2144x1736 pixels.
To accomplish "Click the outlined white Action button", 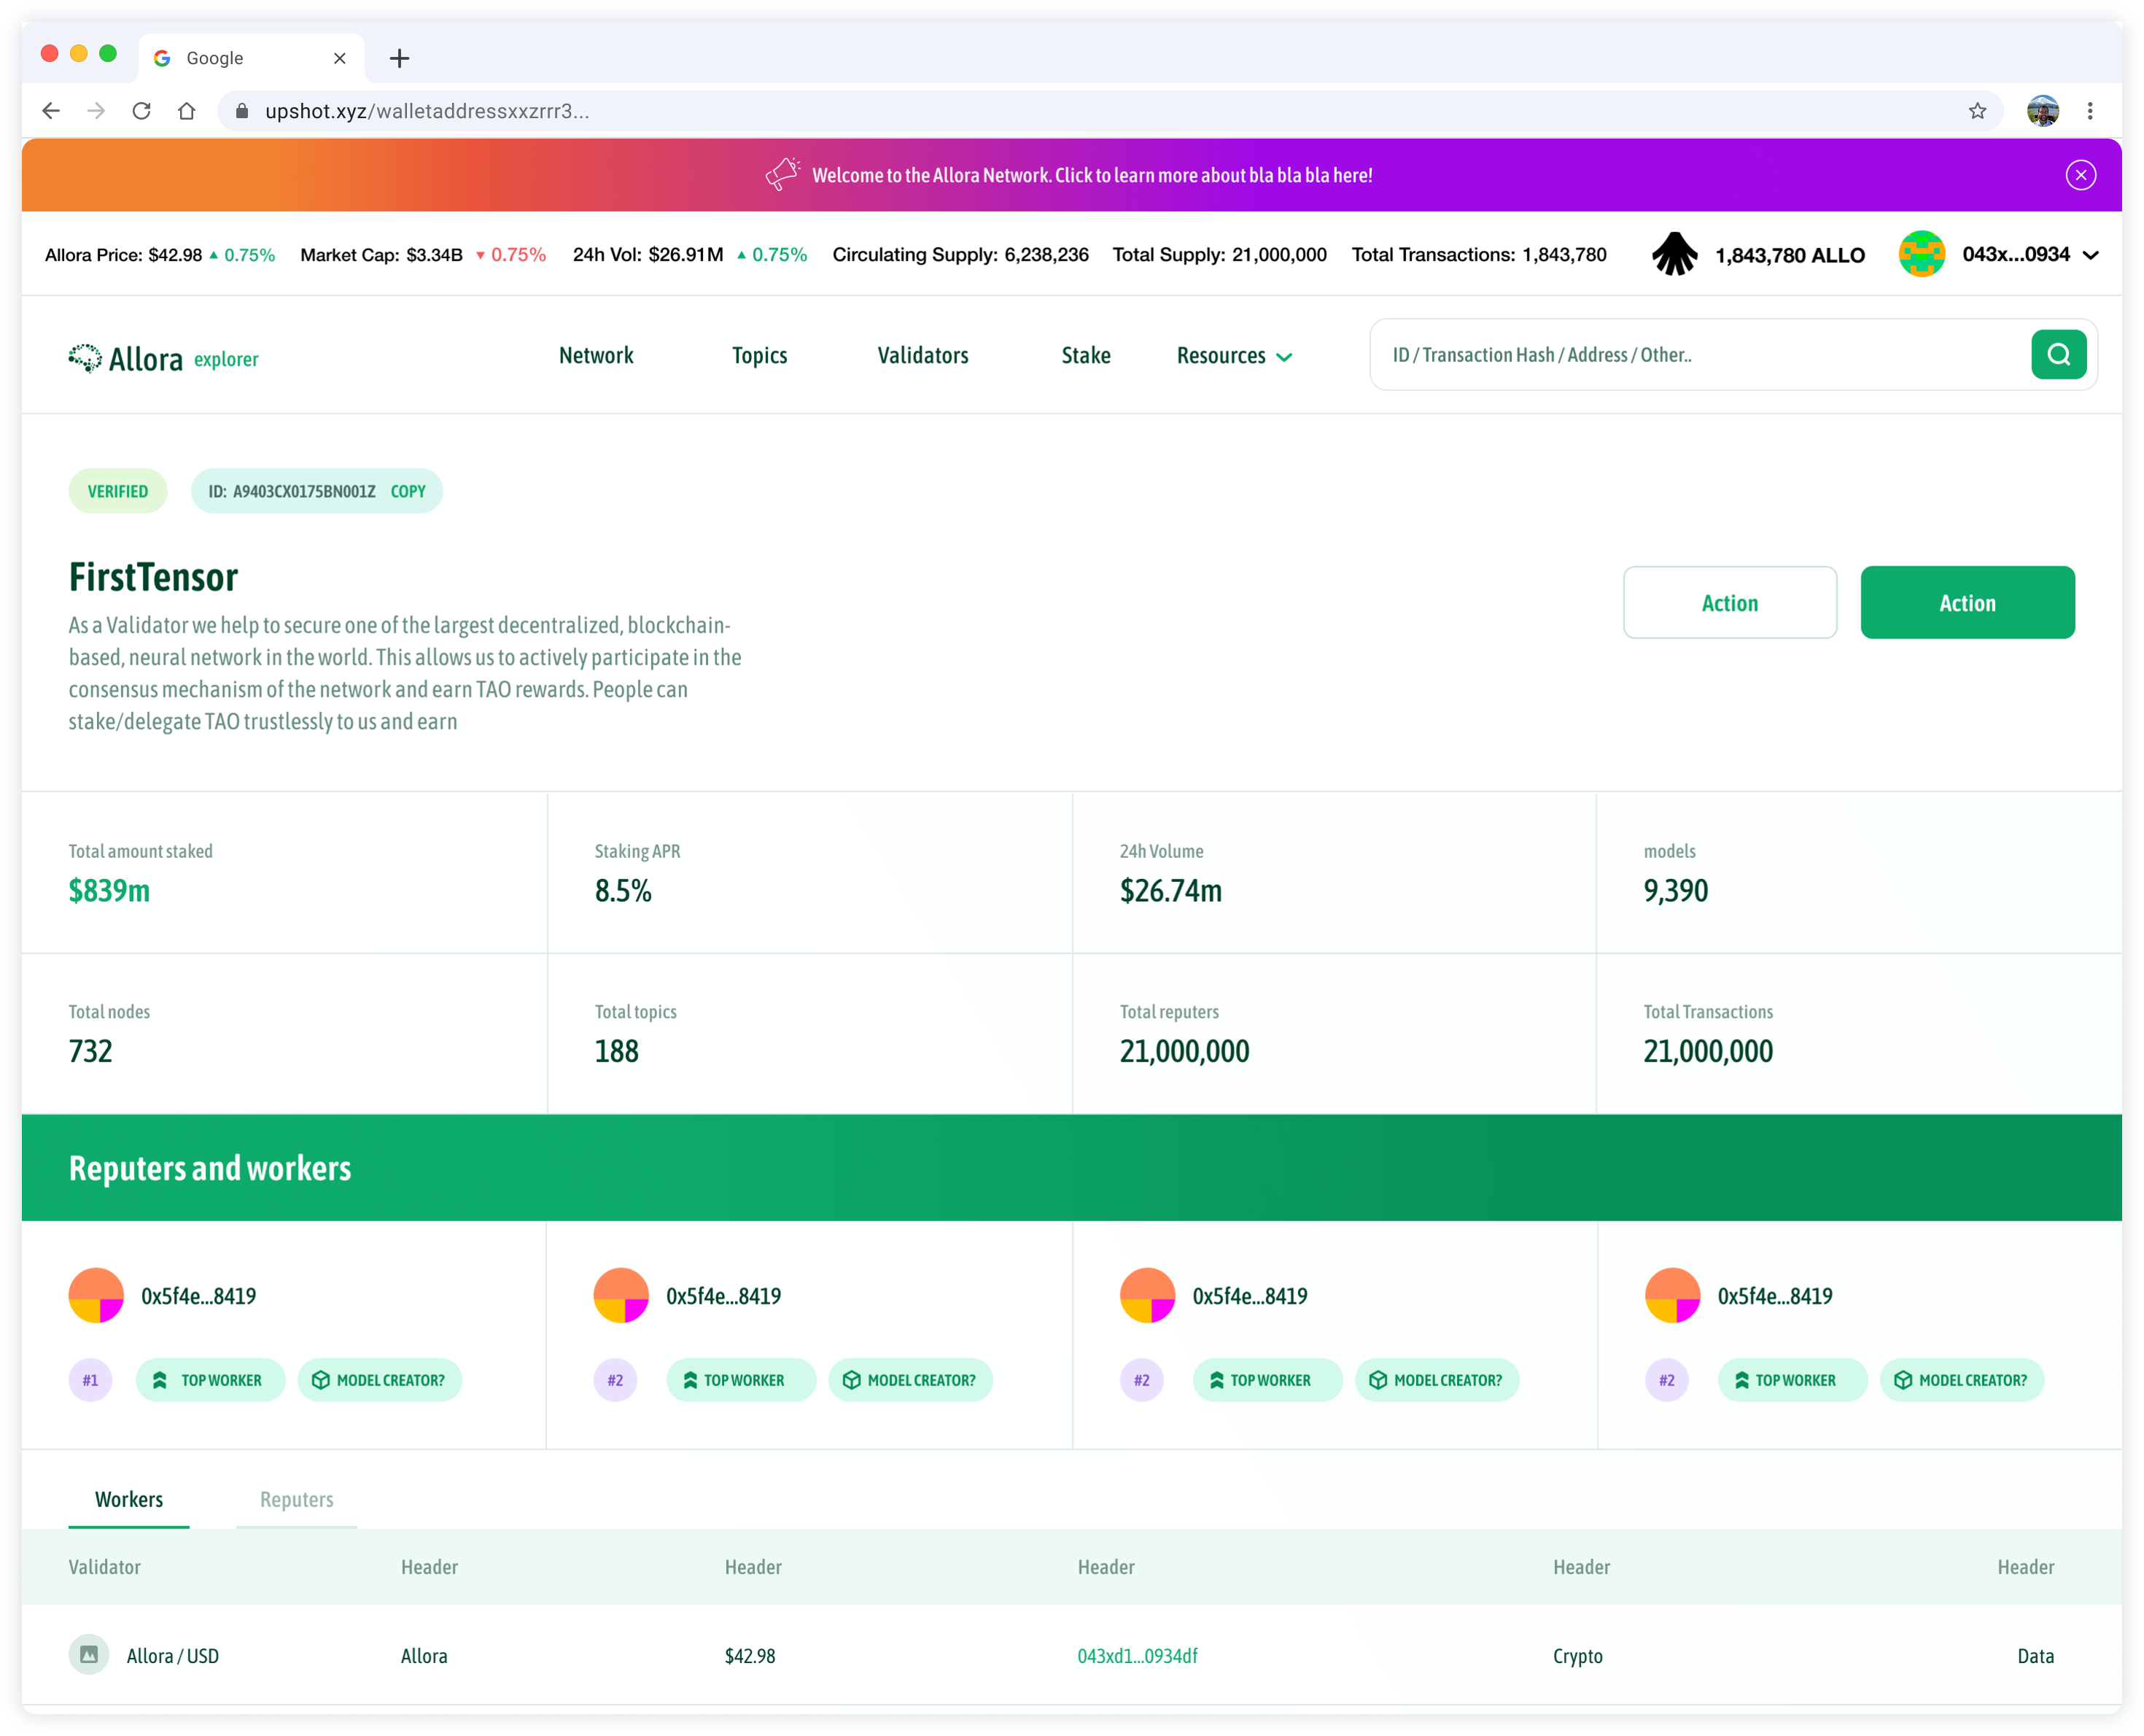I will point(1729,602).
